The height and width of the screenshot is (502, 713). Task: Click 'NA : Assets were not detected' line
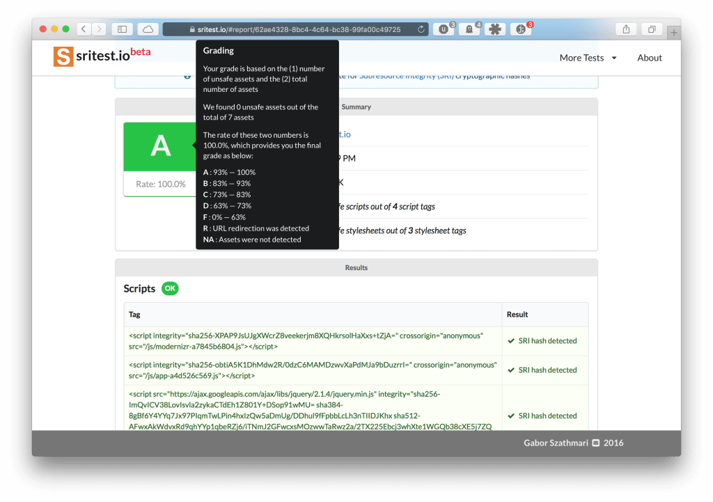(252, 240)
